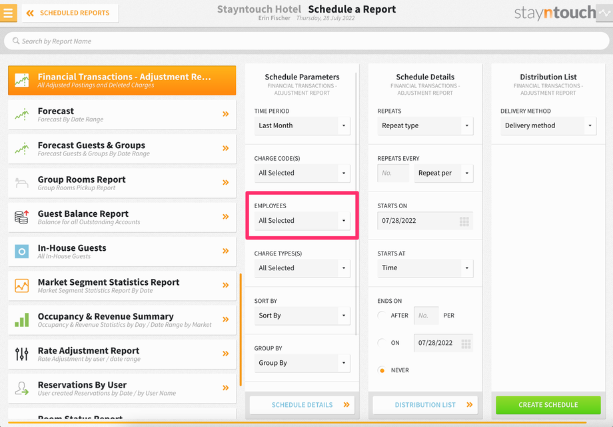Open Occupancy & Revenue Summary report
Image resolution: width=613 pixels, height=427 pixels.
[x=122, y=320]
